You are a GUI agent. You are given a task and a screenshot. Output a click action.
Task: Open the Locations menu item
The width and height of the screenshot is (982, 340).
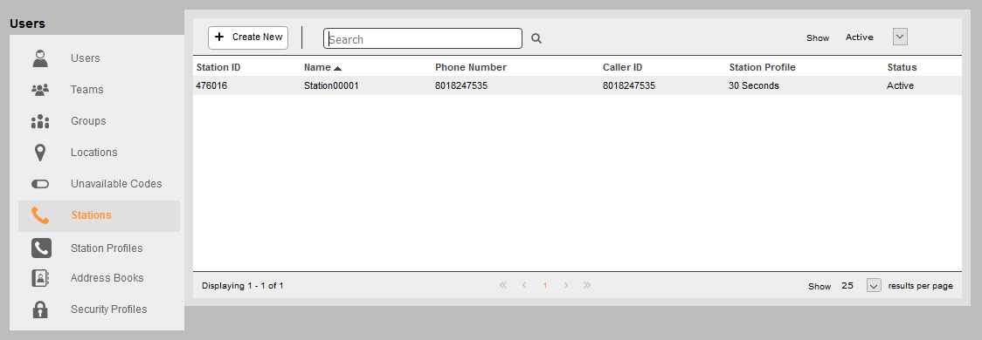[x=94, y=152]
